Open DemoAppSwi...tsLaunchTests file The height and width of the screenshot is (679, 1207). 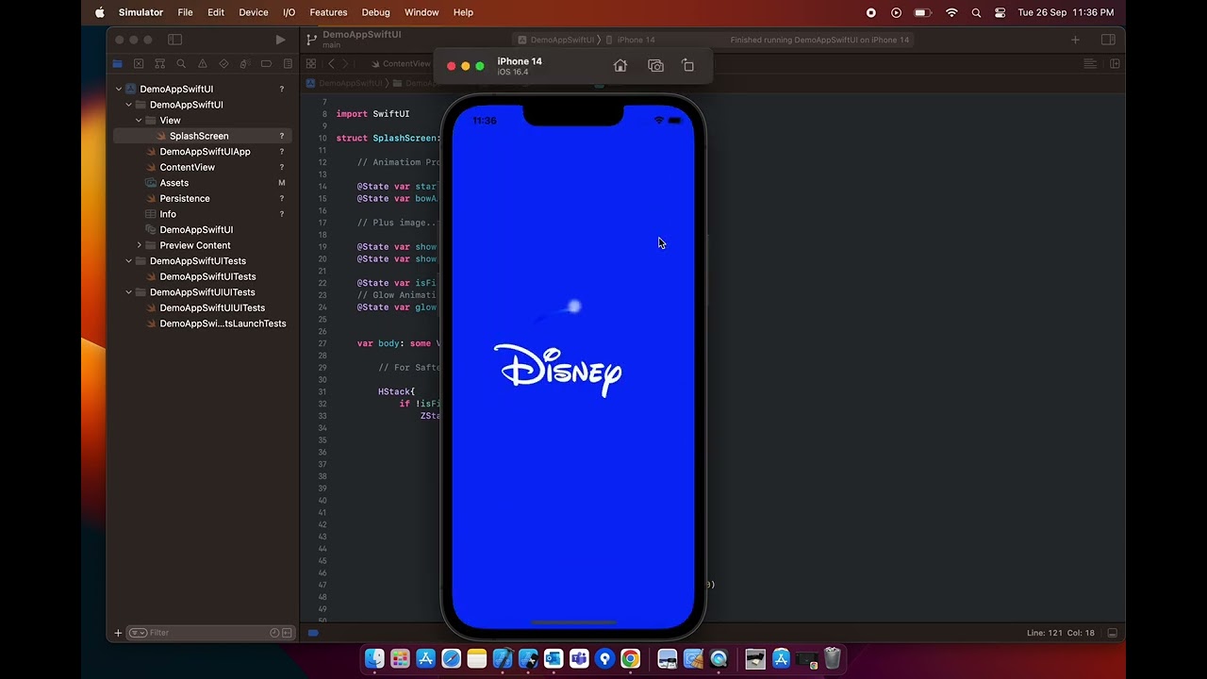click(222, 323)
